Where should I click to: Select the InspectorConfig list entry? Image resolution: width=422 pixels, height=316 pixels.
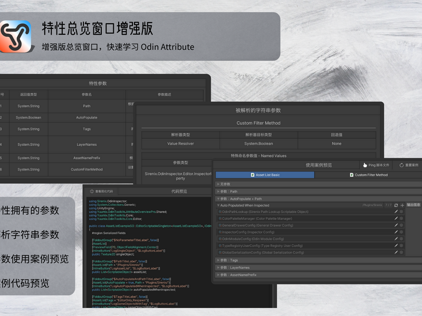tap(305, 232)
